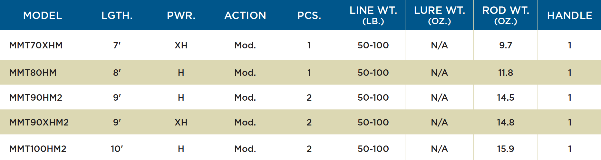Select the 15.9 rod weight cell

click(x=506, y=149)
